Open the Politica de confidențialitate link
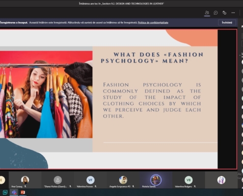This screenshot has width=243, height=196. (x=153, y=23)
